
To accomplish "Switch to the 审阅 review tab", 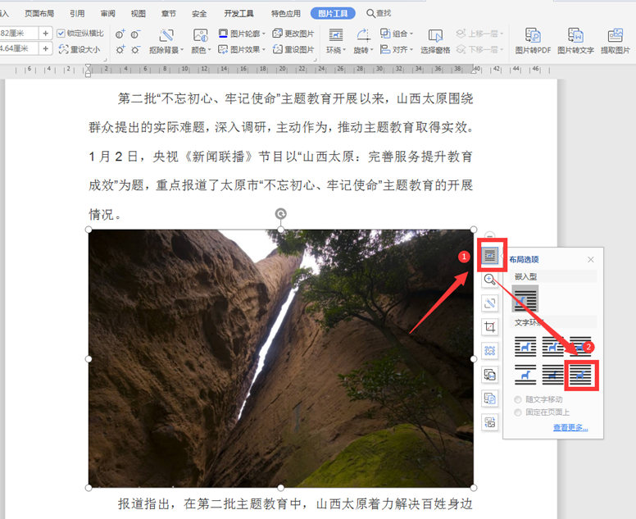I will point(107,13).
